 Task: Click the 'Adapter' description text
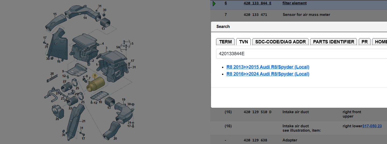290,140
